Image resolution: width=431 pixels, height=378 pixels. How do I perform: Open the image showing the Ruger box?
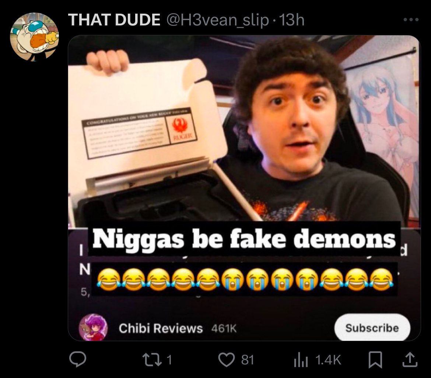(244, 188)
